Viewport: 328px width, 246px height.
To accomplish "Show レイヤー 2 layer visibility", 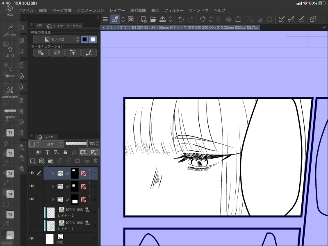I will pos(32,212).
